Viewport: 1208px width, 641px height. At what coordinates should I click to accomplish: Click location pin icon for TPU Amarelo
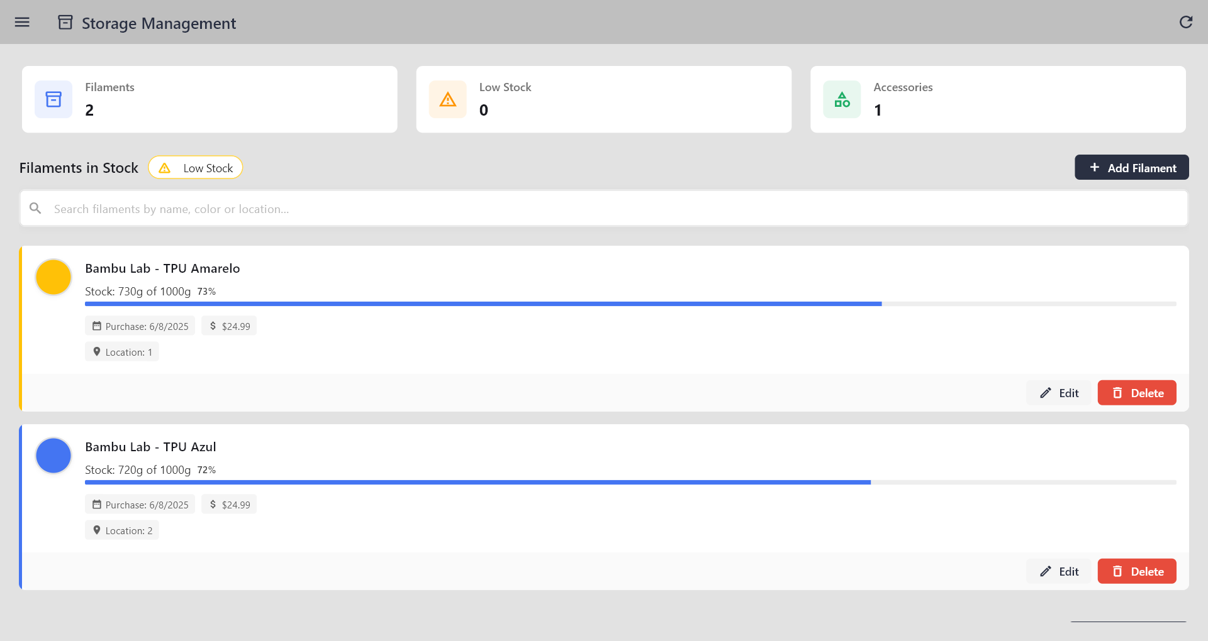(97, 352)
